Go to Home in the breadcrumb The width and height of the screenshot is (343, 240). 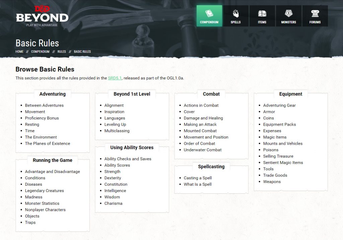(x=19, y=52)
